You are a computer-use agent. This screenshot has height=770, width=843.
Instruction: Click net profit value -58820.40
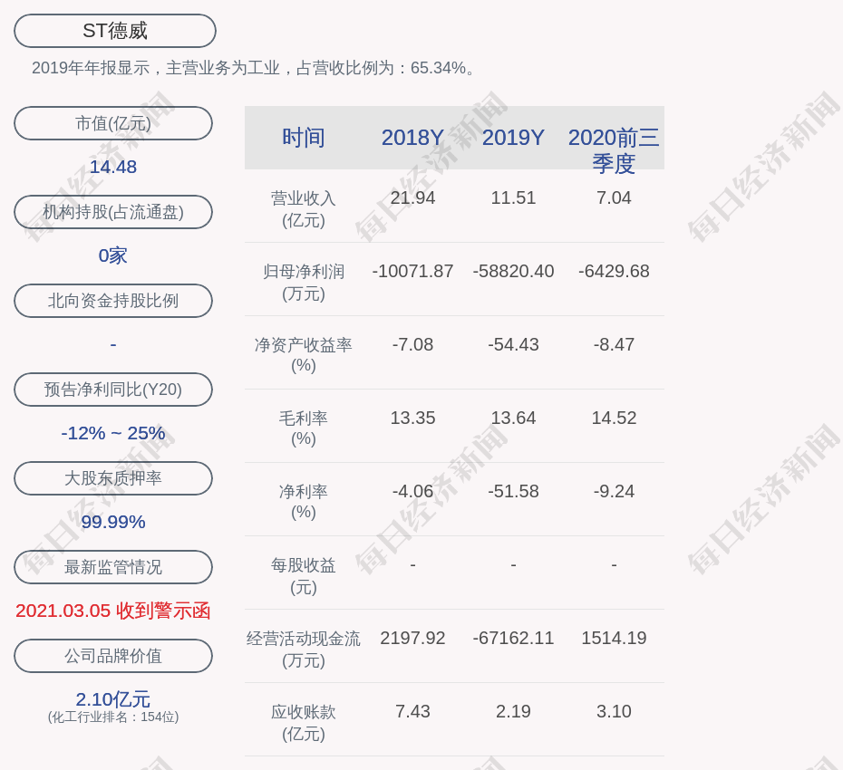point(513,272)
